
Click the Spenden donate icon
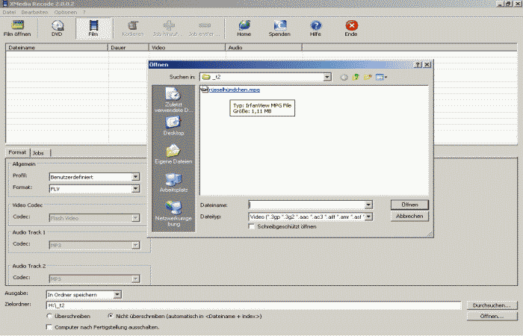click(x=279, y=28)
